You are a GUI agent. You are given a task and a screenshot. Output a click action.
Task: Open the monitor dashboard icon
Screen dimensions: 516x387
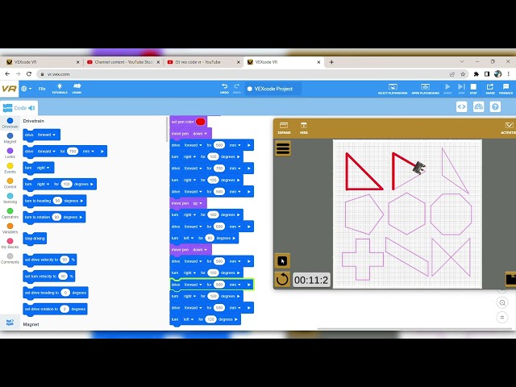(478, 106)
